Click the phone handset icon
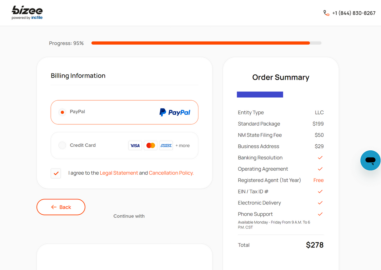The image size is (381, 270). tap(326, 13)
